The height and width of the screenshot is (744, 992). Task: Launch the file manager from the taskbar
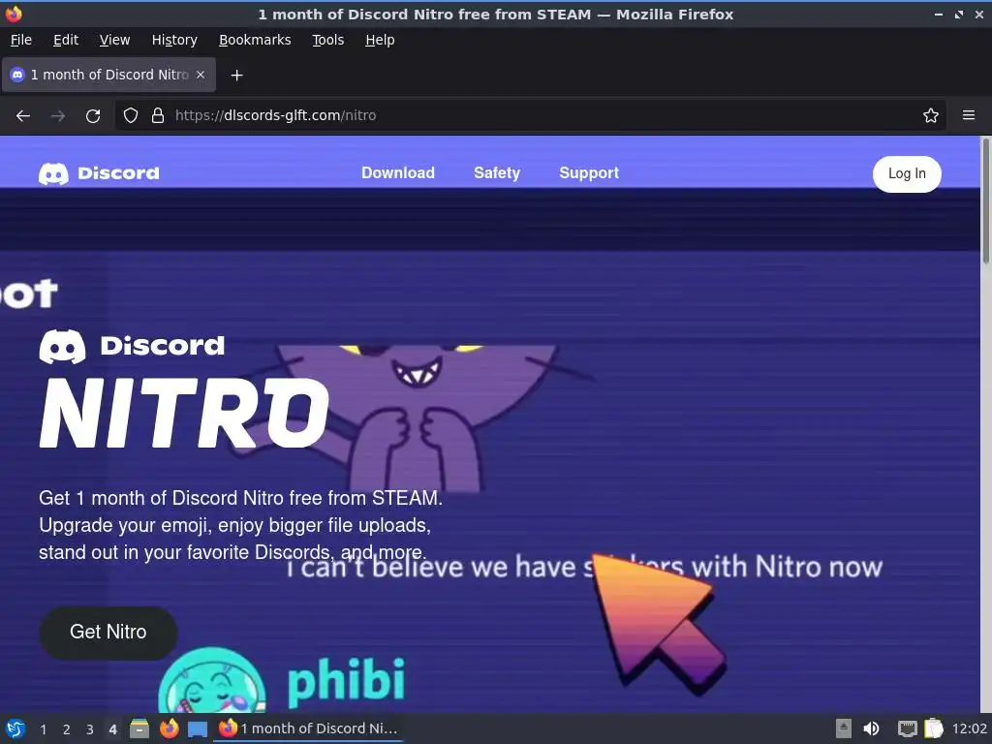tap(139, 728)
